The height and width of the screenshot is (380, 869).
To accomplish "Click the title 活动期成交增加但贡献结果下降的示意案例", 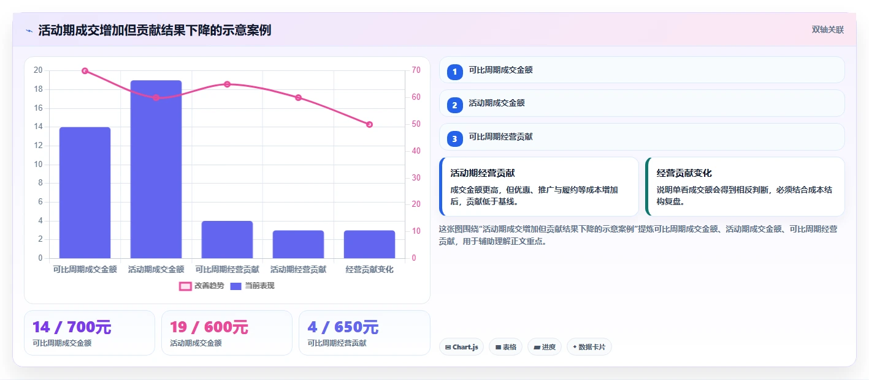I will click(x=155, y=31).
